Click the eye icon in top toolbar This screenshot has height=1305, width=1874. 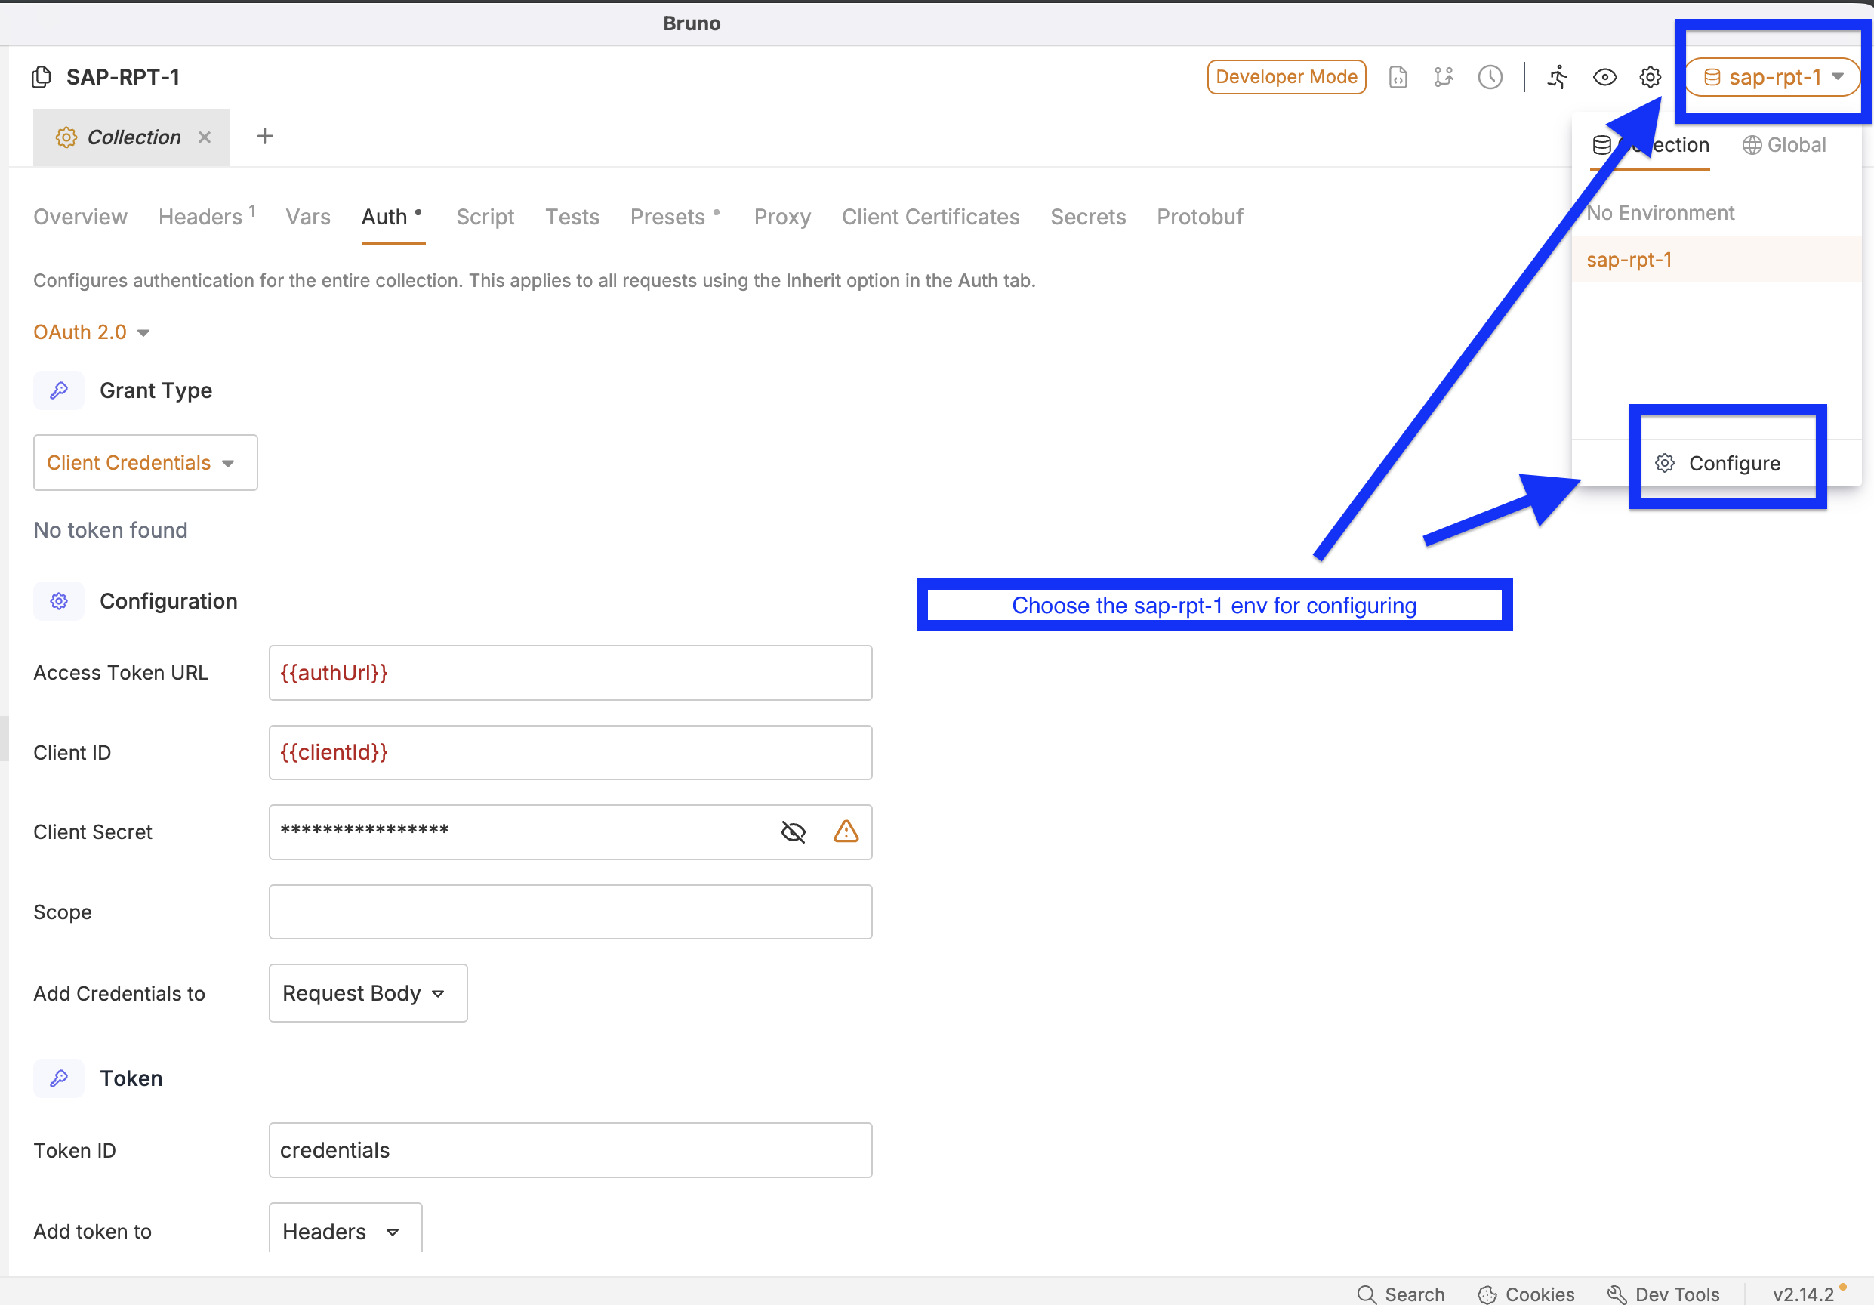click(1604, 77)
